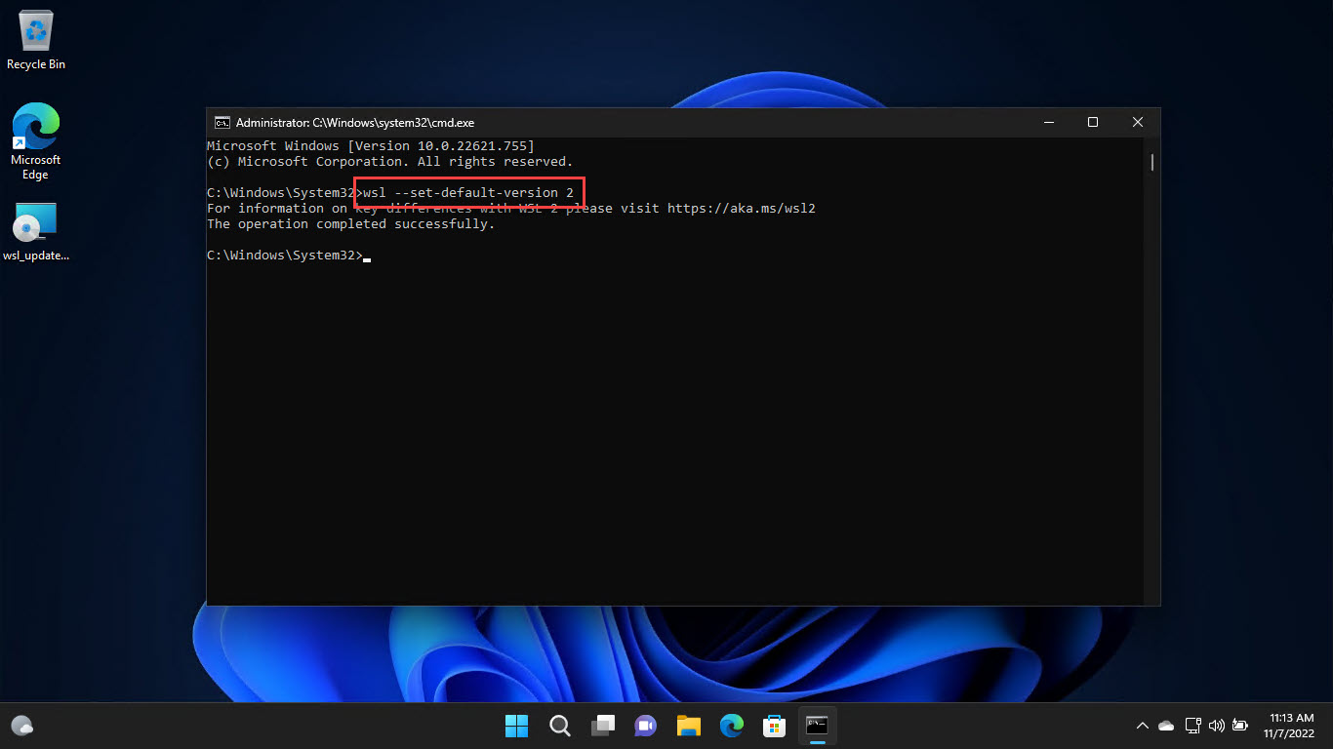Screen dimensions: 1333x749
Task: Open network settings from the tray
Action: 1192,726
